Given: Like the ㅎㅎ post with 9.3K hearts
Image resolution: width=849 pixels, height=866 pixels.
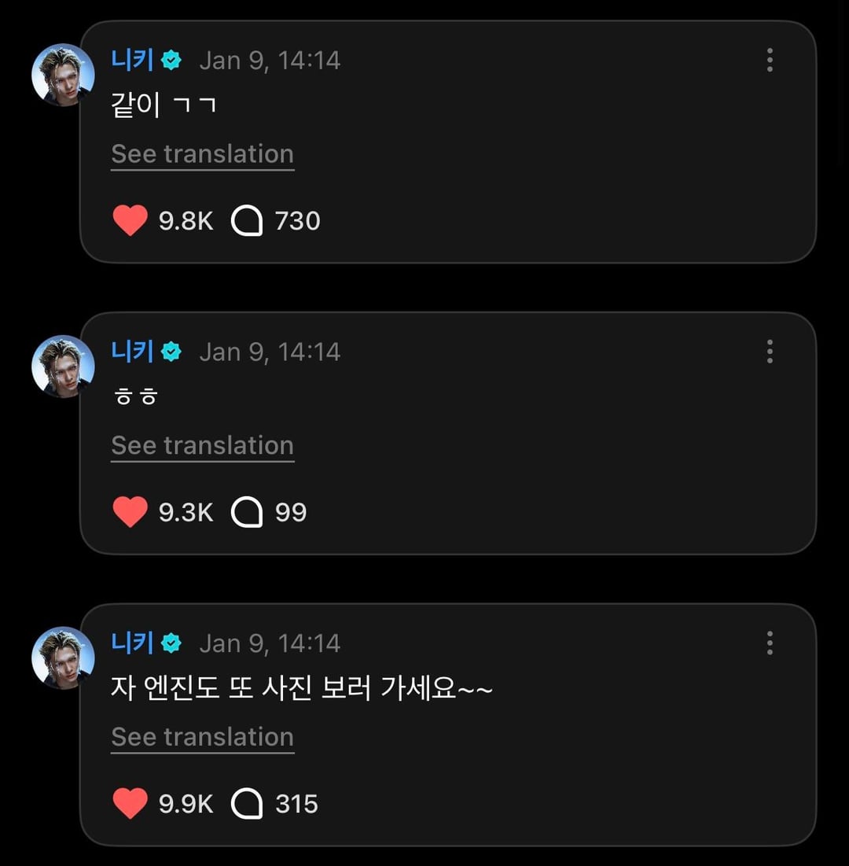Looking at the screenshot, I should 130,513.
